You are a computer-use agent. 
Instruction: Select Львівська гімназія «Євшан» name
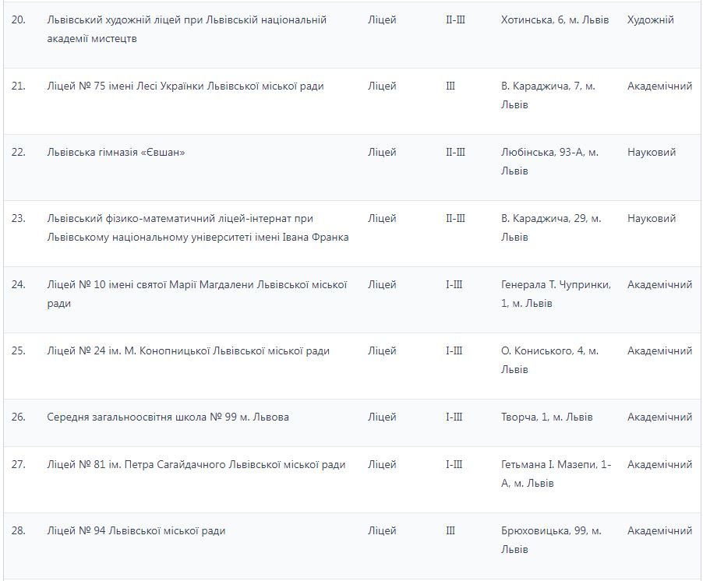[x=116, y=152]
